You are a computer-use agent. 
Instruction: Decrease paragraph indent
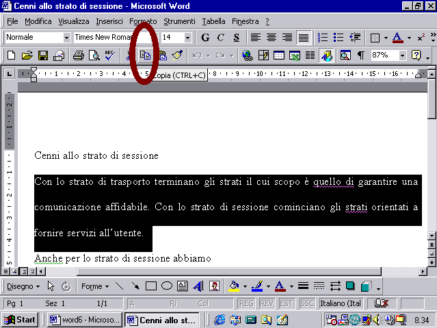pos(354,37)
